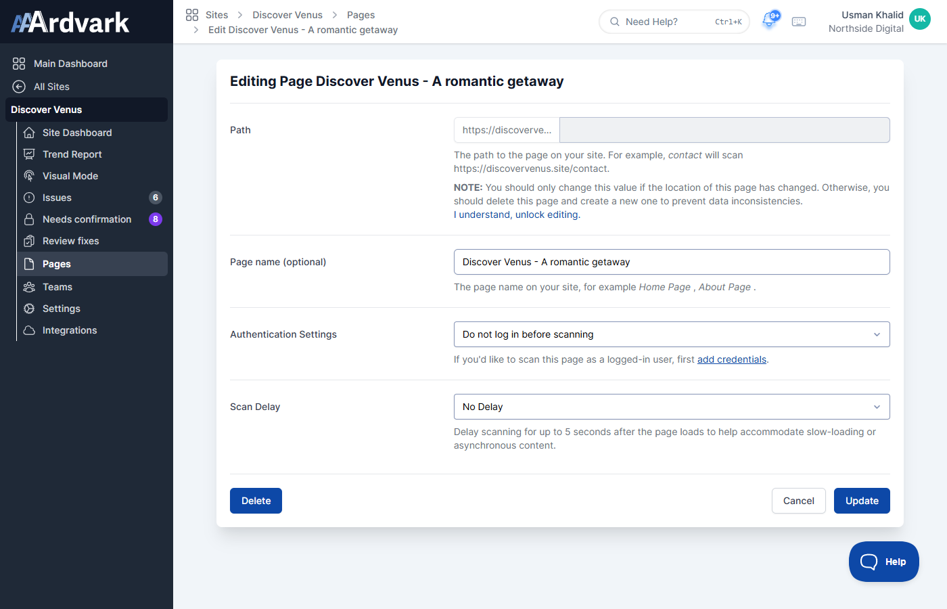Click 'I understand, unlock editing' link

517,215
